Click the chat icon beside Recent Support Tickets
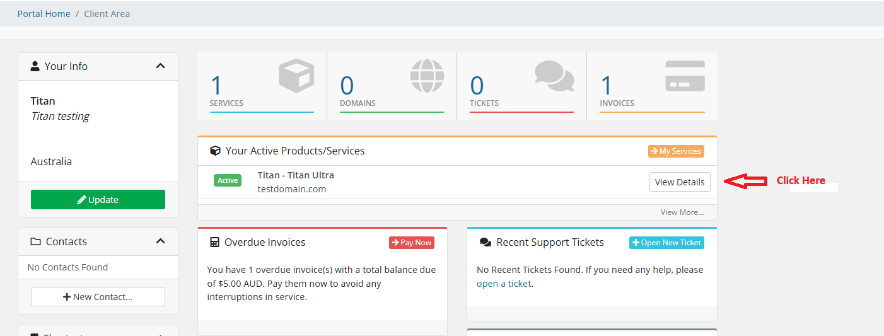The width and height of the screenshot is (884, 336). (485, 242)
